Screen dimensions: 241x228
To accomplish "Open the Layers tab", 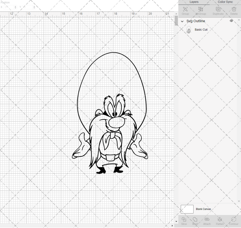I will coord(194,2).
